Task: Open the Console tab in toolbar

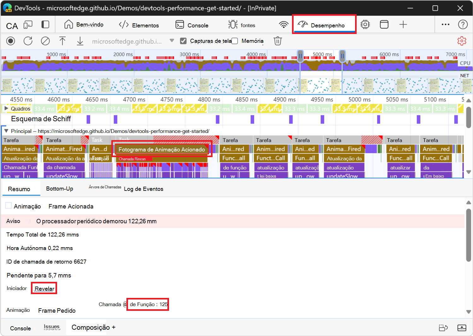Action: point(192,25)
